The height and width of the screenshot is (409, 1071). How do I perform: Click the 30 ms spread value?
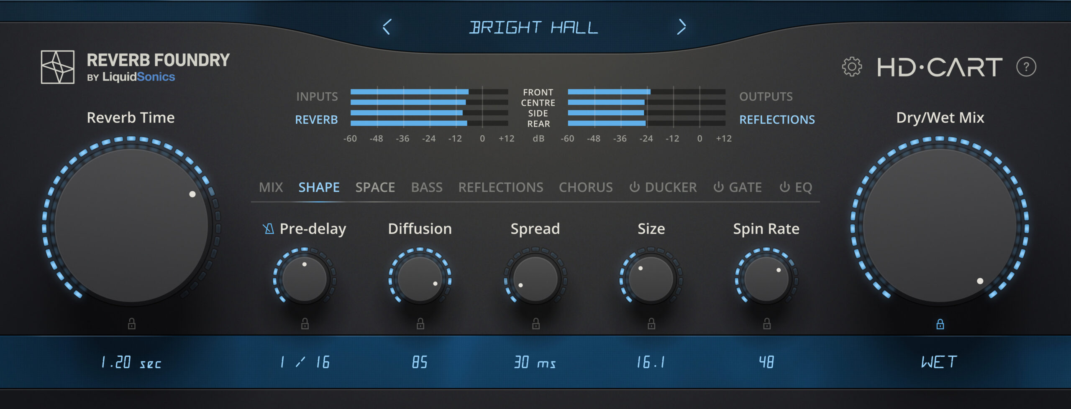point(535,362)
